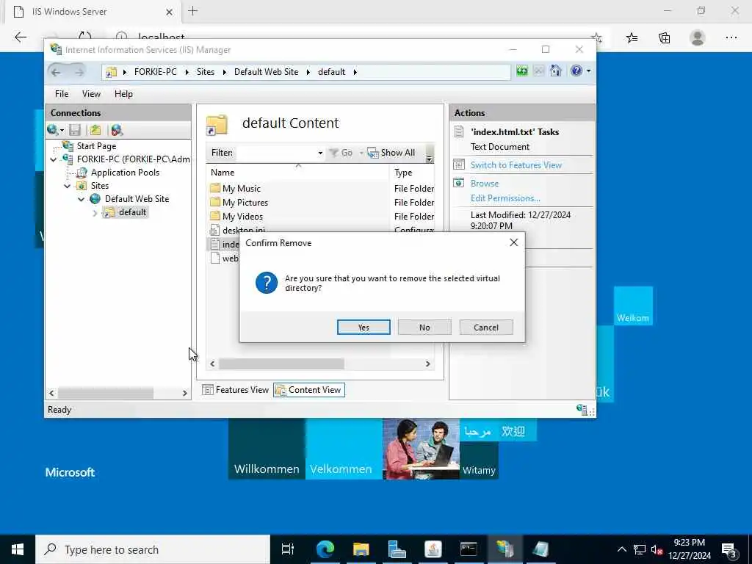This screenshot has height=564, width=752.
Task: Click the Go filter button
Action: click(341, 153)
